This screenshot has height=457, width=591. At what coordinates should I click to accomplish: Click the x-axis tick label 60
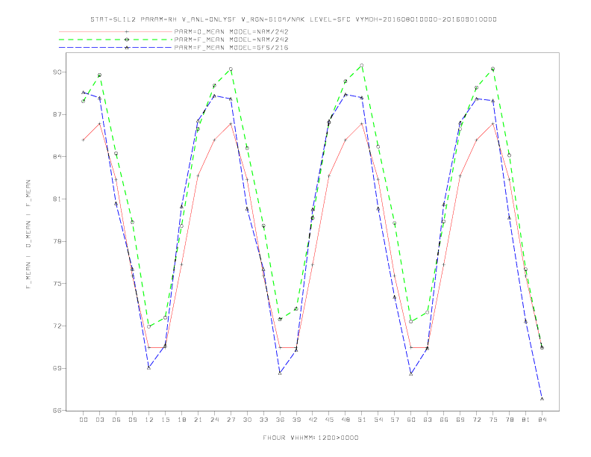(411, 420)
